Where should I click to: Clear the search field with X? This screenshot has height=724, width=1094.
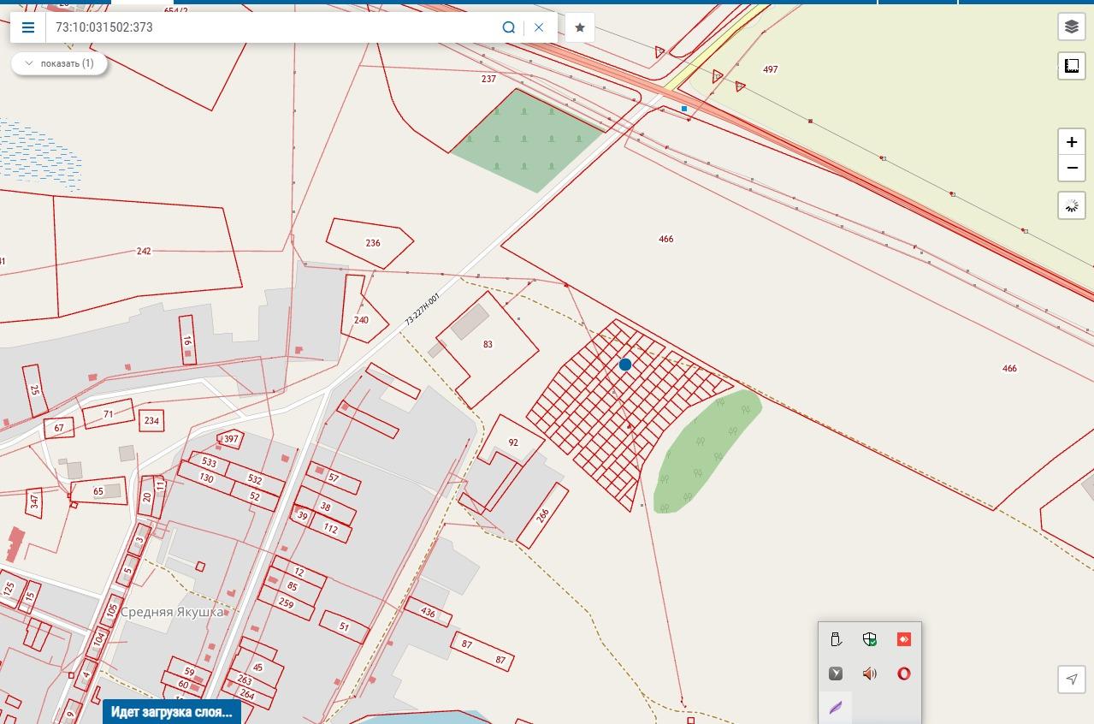tap(539, 27)
